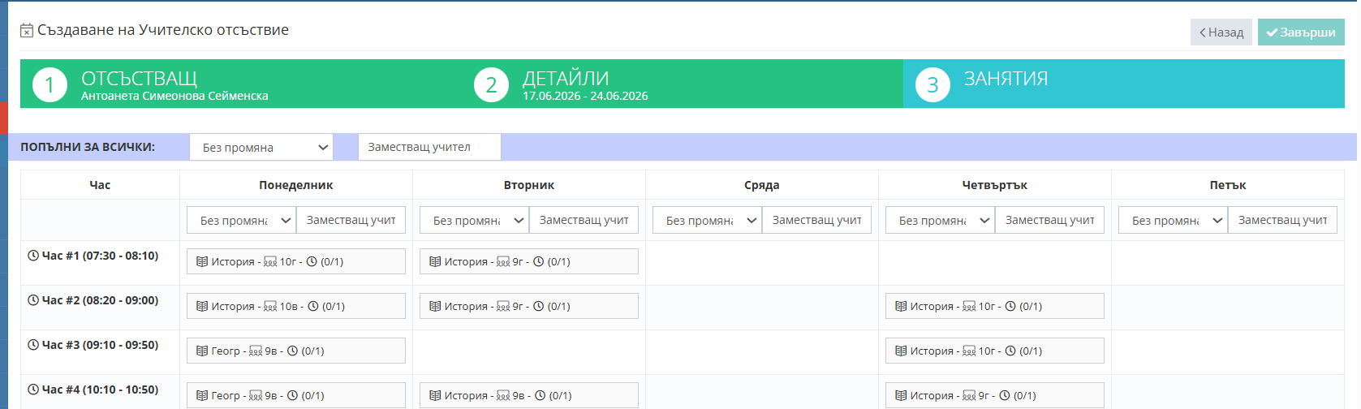
Task: Click the step 3 circle icon
Action: (x=932, y=85)
